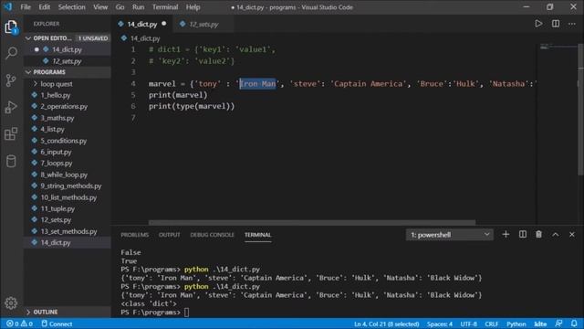
Task: Change indentation via Spaces: 4
Action: tap(440, 324)
